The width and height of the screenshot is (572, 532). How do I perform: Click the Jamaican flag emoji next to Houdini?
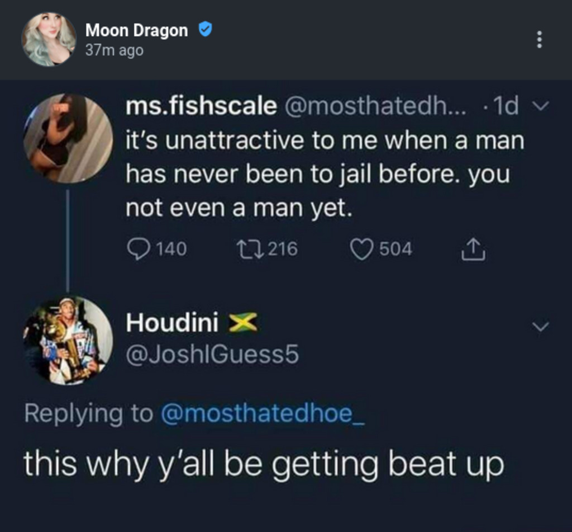tap(242, 323)
